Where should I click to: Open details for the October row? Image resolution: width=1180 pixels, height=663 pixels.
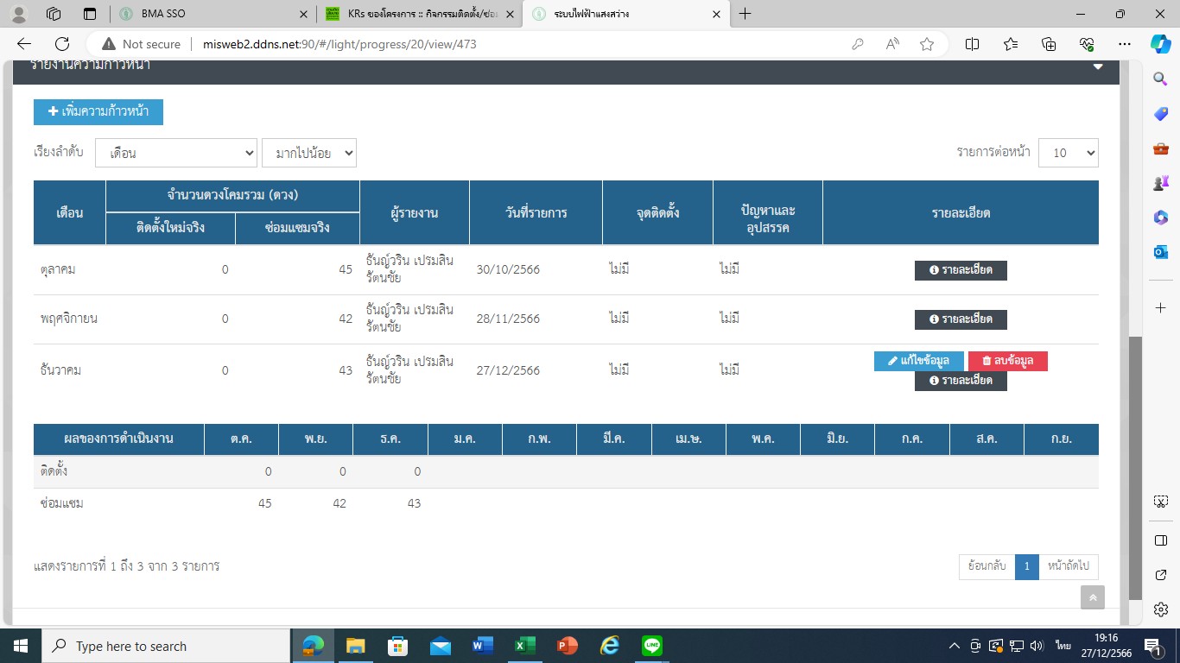point(961,270)
